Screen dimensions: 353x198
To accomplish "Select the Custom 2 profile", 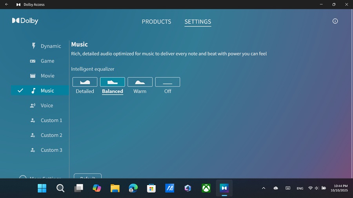I will tap(51, 135).
